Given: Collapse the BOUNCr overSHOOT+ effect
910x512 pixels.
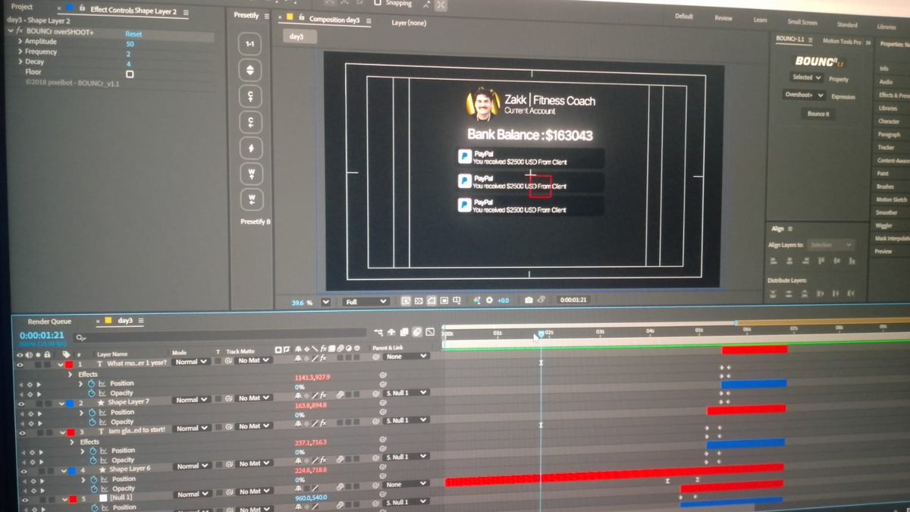Looking at the screenshot, I should tap(9, 32).
